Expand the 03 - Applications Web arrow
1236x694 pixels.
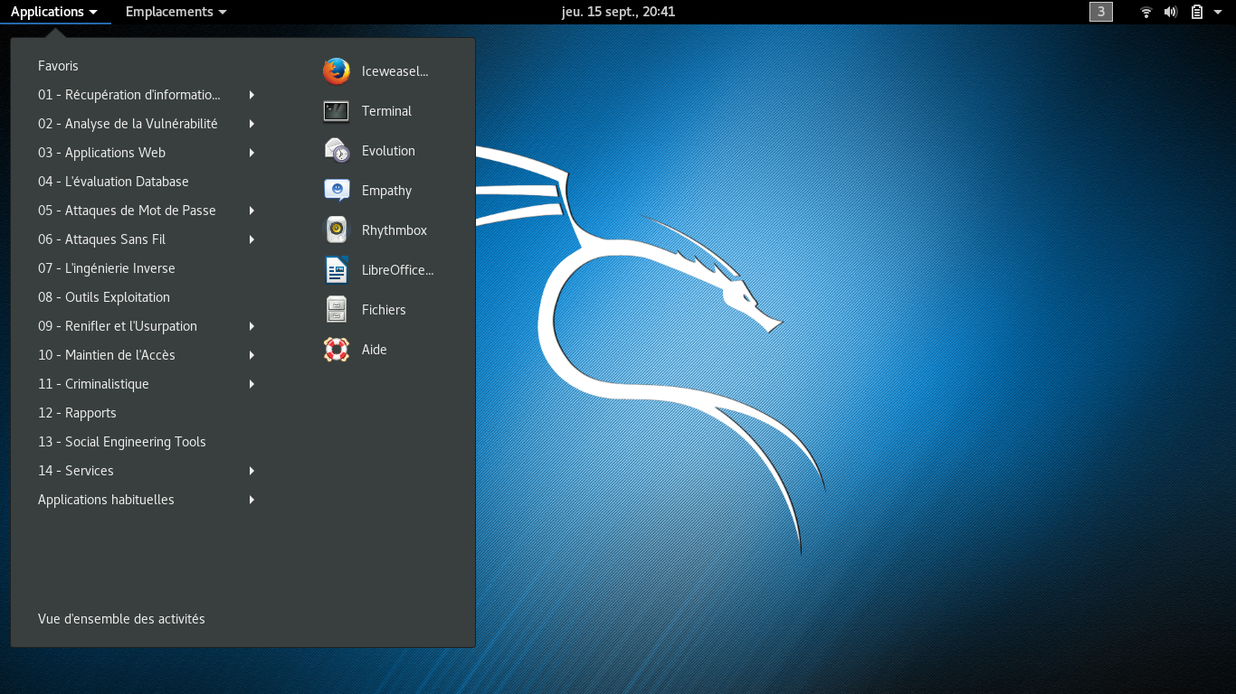coord(252,153)
